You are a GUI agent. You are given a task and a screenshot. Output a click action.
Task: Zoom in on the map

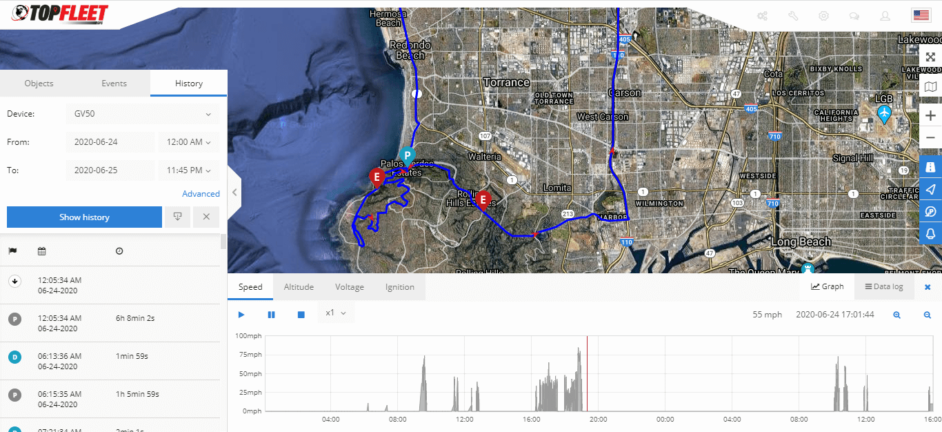click(930, 115)
